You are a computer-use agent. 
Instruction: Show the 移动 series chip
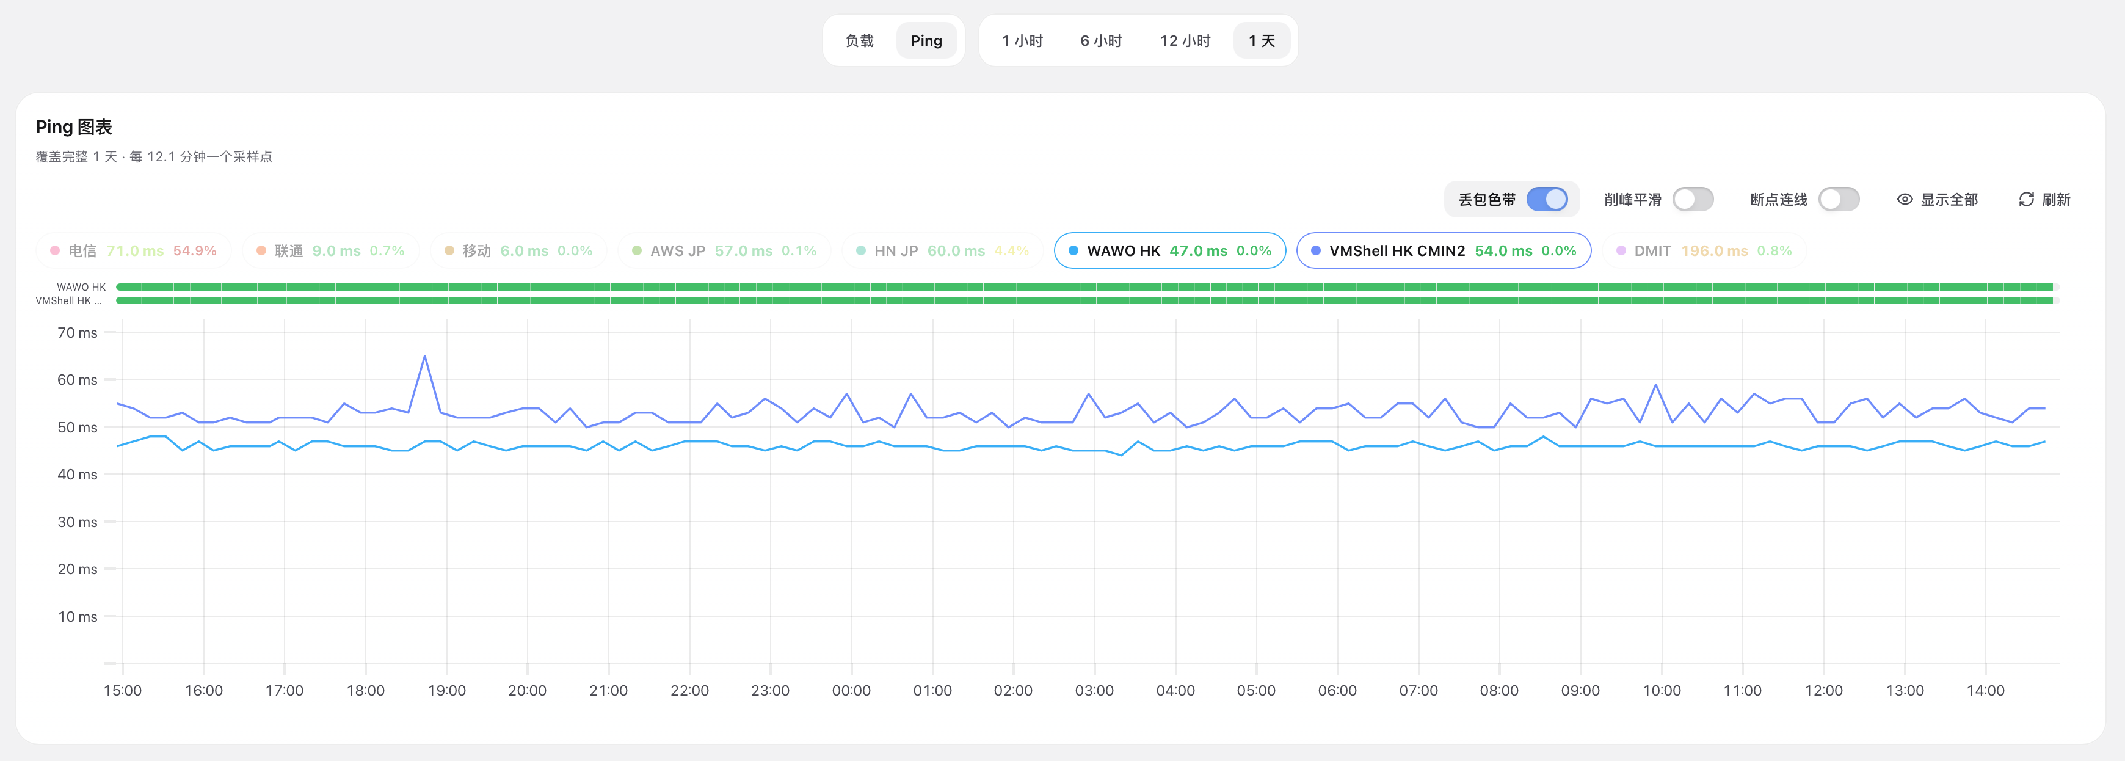point(519,251)
